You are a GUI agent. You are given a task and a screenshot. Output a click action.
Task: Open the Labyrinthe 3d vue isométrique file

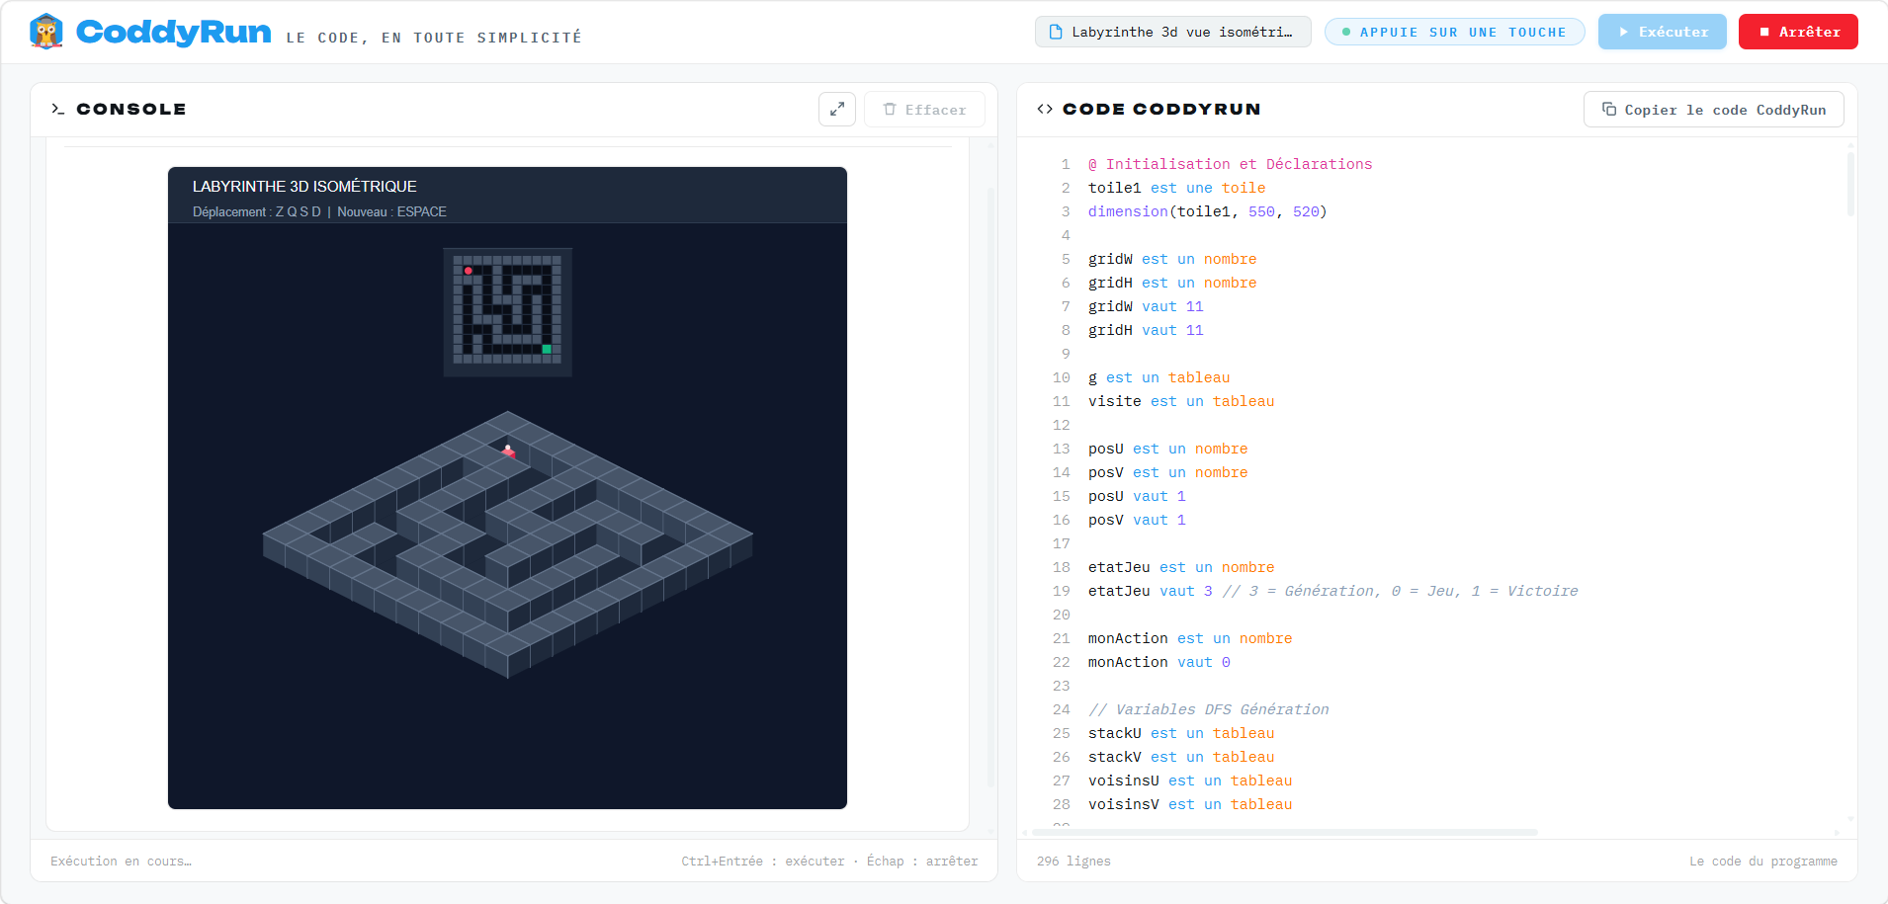[x=1172, y=32]
